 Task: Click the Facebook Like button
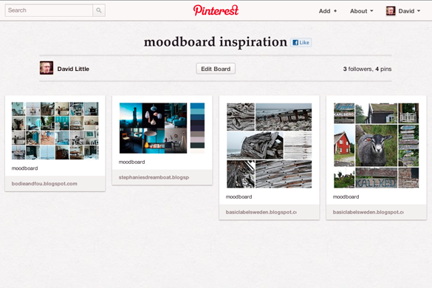point(301,42)
